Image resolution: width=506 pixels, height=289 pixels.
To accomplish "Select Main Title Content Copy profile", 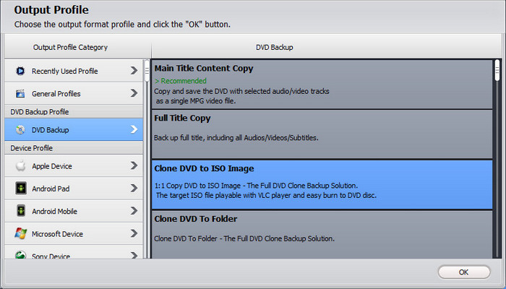I will (322, 85).
